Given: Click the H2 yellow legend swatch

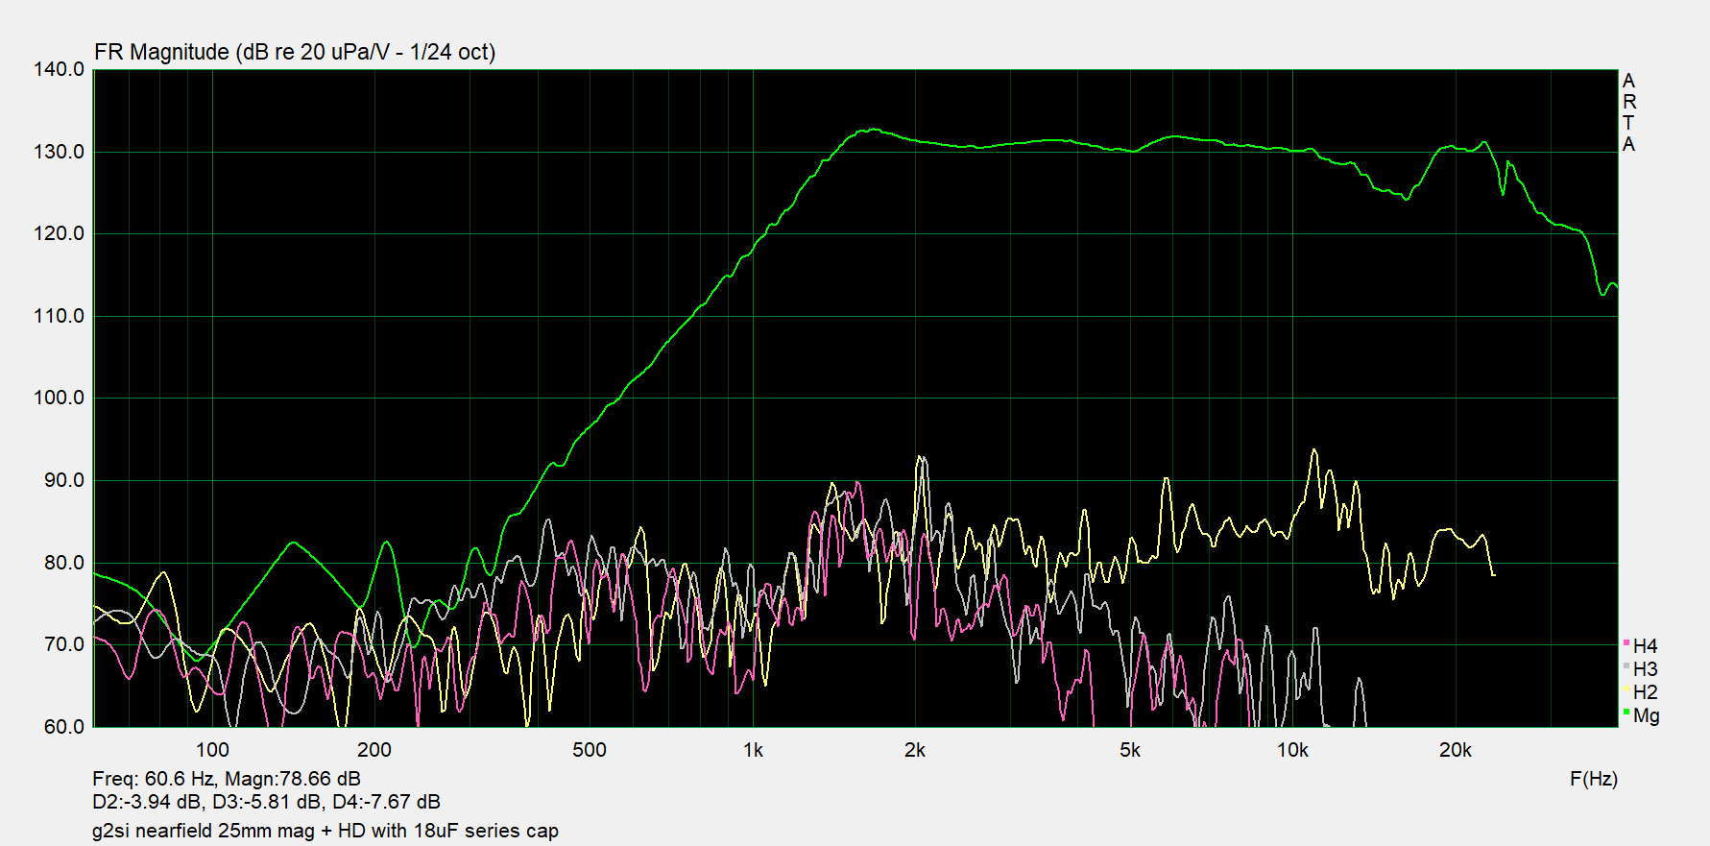Looking at the screenshot, I should click(1626, 689).
